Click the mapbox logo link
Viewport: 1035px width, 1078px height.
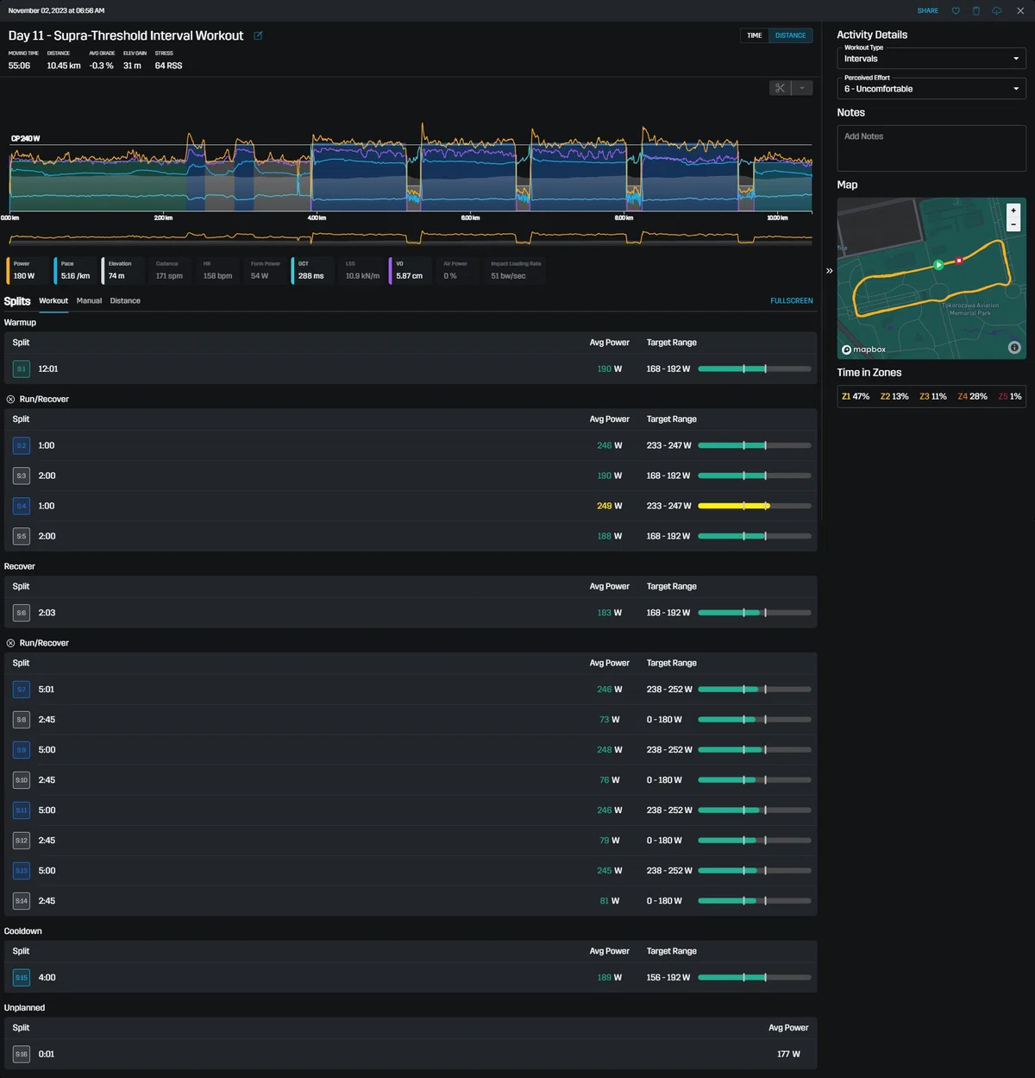click(864, 350)
